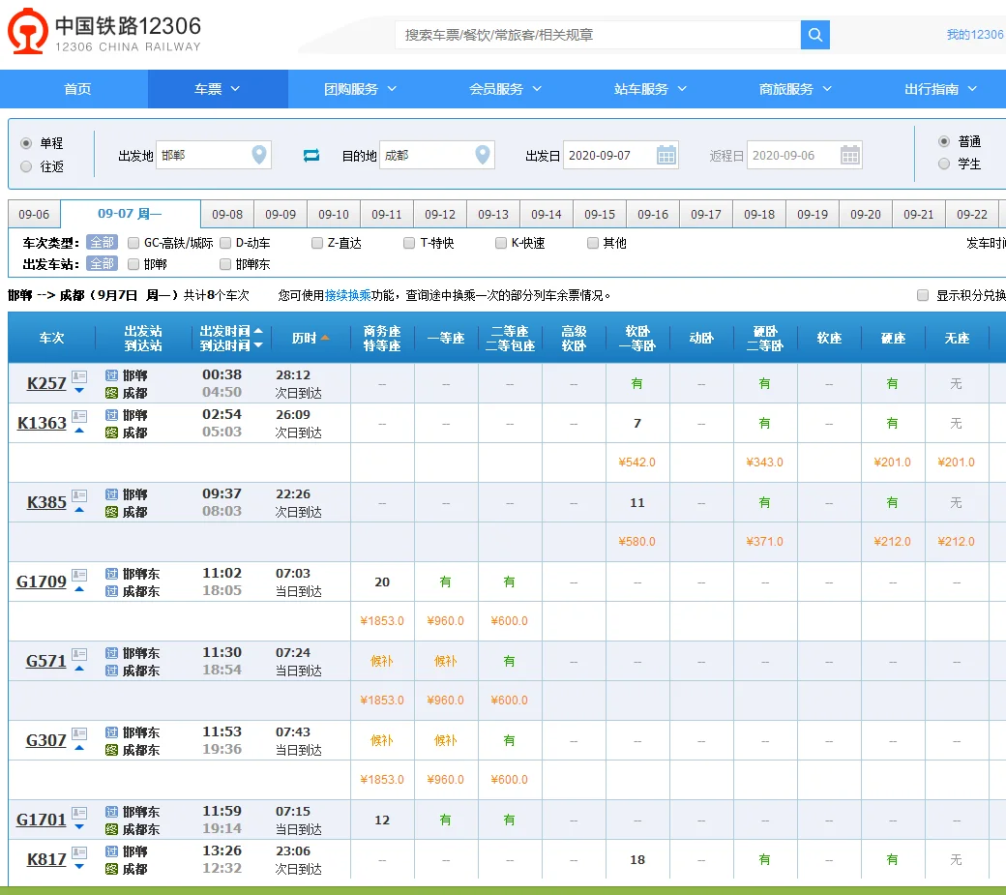Select the 学生 radio button
The width and height of the screenshot is (1006, 895).
pyautogui.click(x=943, y=164)
